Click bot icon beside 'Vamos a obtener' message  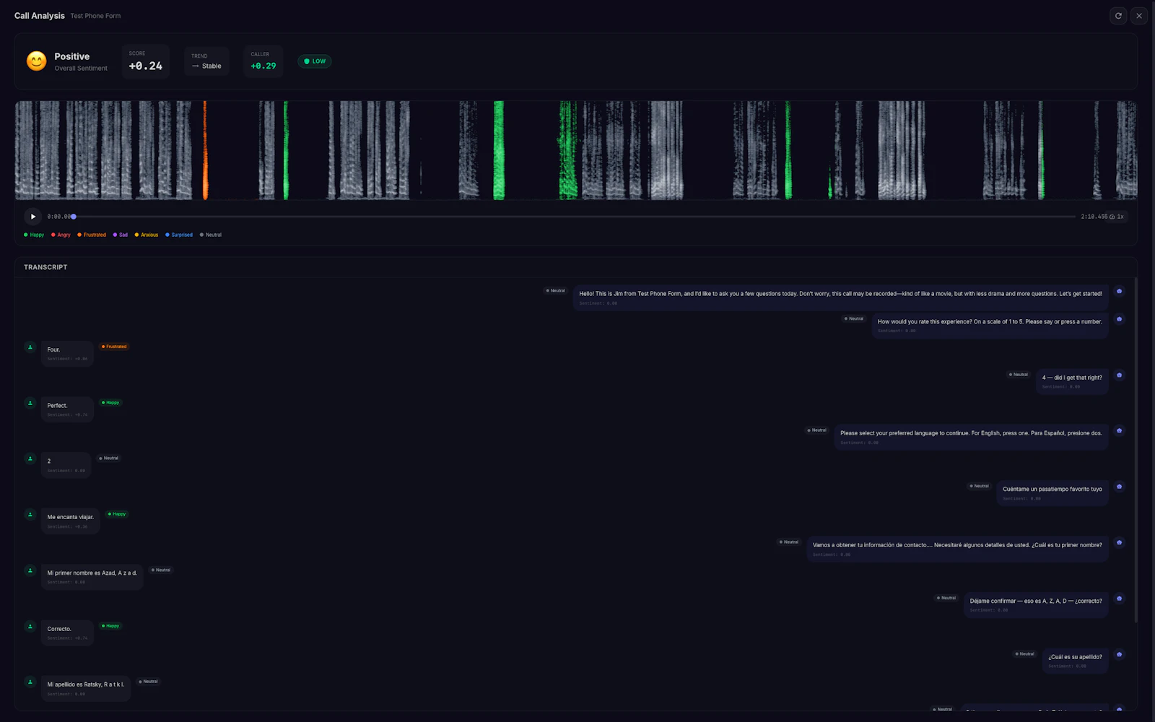pos(1120,542)
